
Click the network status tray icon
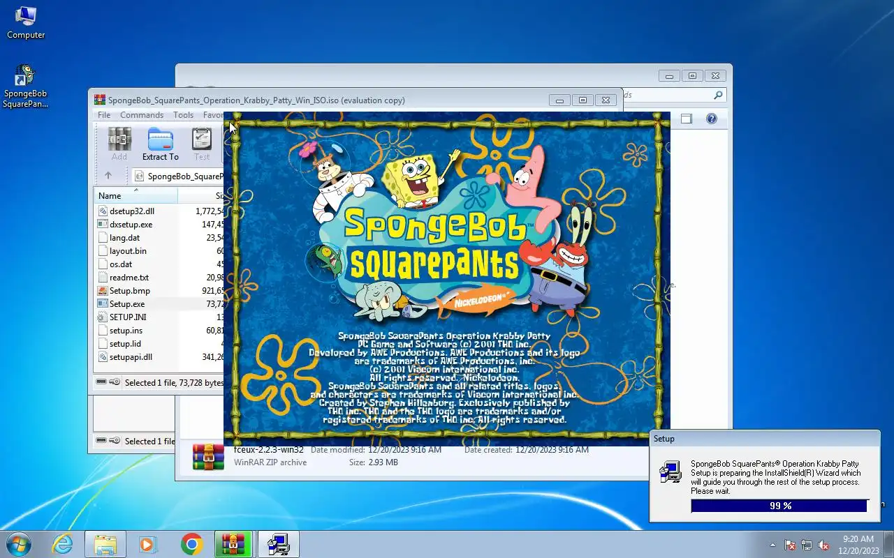click(x=807, y=545)
